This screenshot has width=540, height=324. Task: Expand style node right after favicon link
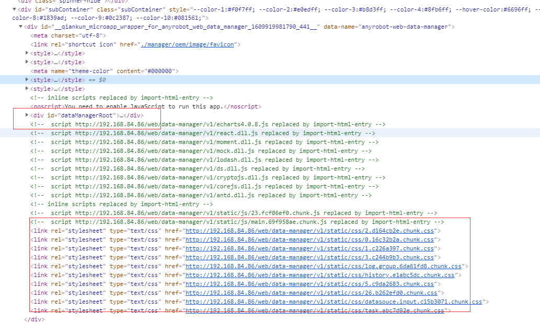[27, 53]
